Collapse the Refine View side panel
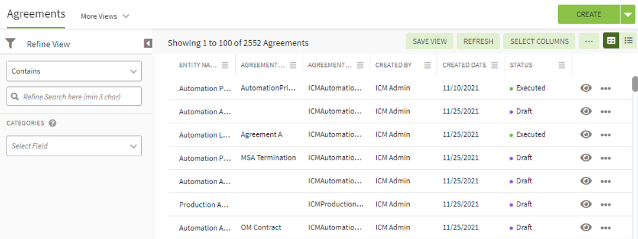638x239 pixels. pyautogui.click(x=148, y=43)
